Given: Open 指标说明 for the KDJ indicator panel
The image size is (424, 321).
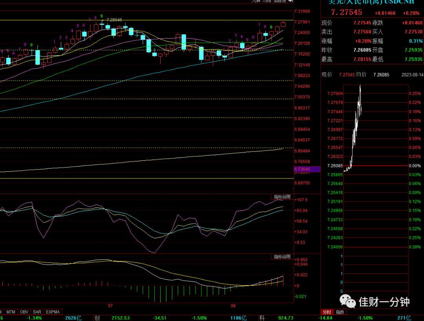Looking at the screenshot, I should (282, 197).
